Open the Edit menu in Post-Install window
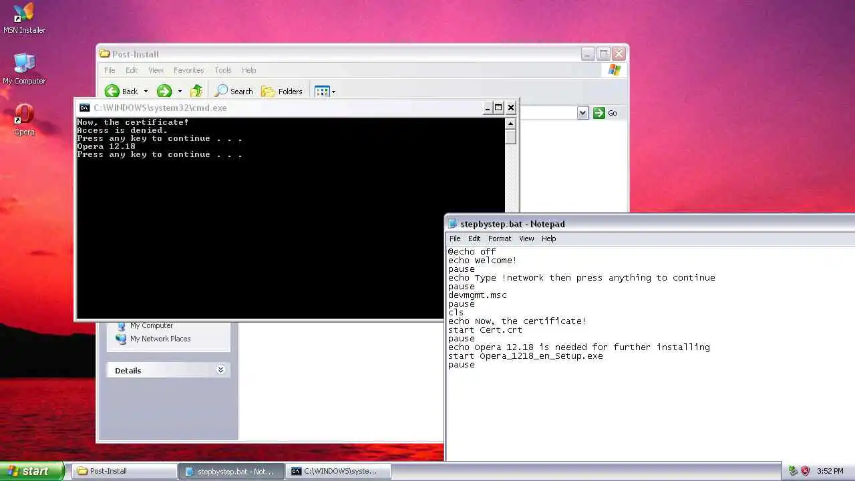Viewport: 855px width, 481px height. [x=132, y=70]
